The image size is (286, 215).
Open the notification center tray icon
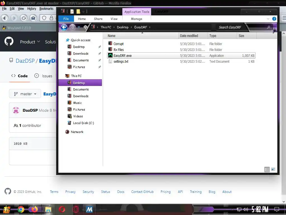(277, 209)
